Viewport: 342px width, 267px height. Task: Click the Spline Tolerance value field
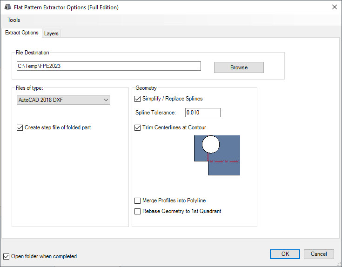pyautogui.click(x=202, y=113)
